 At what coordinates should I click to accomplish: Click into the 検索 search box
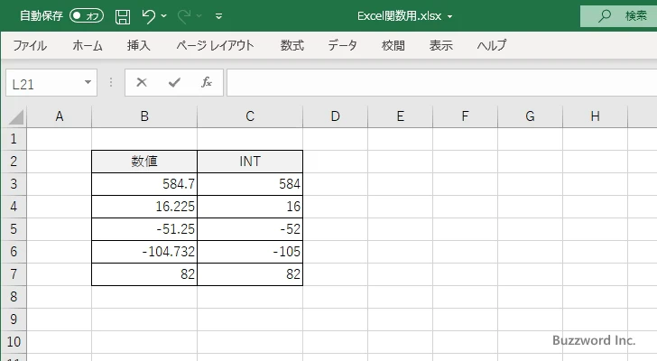click(618, 16)
